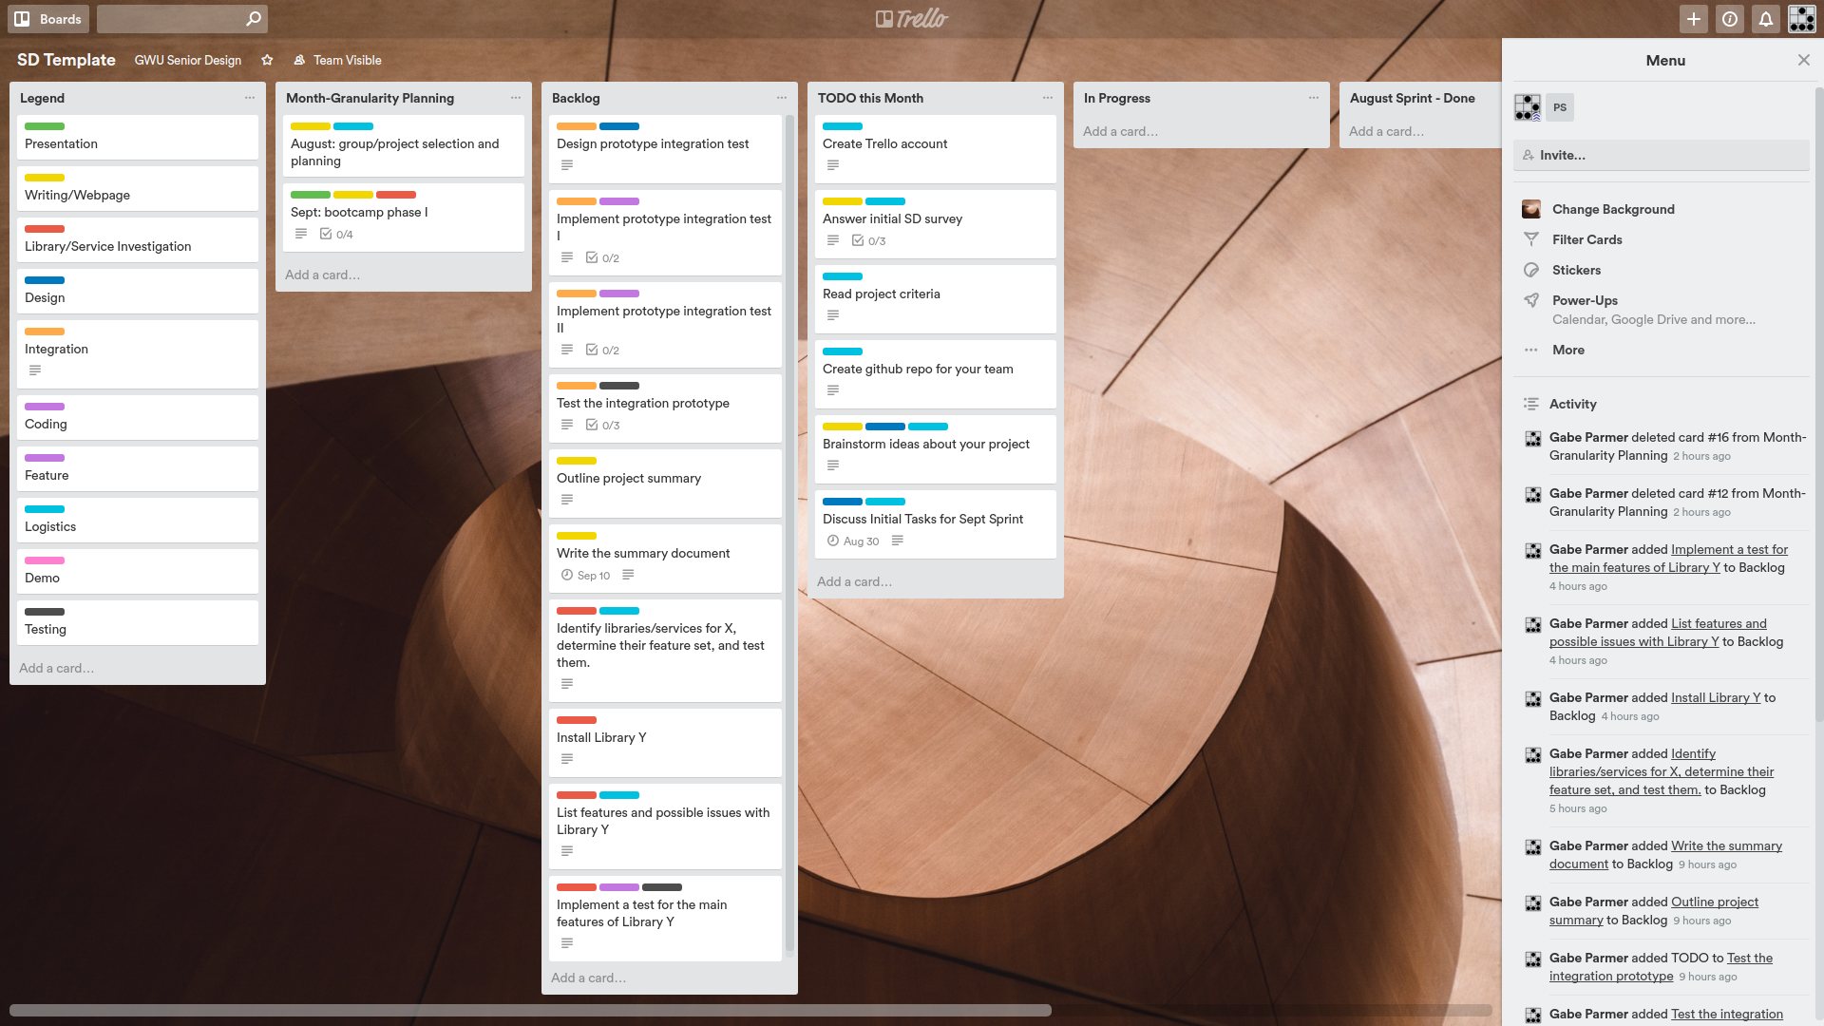Click the add card plus icon top-right

tap(1693, 17)
